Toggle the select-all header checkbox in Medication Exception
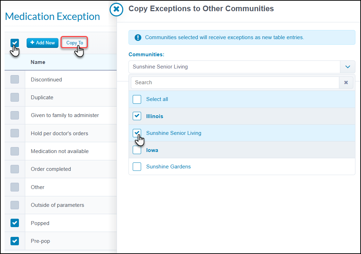Screen dimensions: 361x254 [15, 43]
